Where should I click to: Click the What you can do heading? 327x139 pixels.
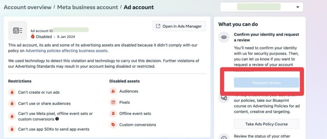238,24
